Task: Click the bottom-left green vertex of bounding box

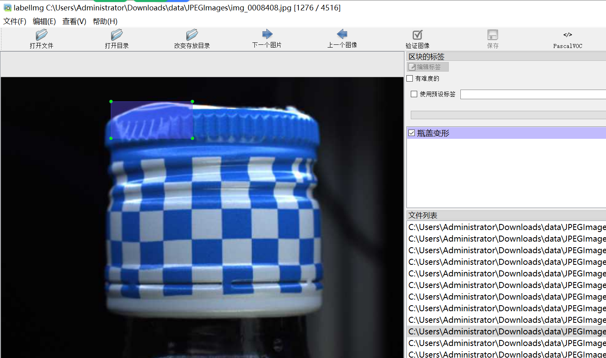Action: coord(111,138)
